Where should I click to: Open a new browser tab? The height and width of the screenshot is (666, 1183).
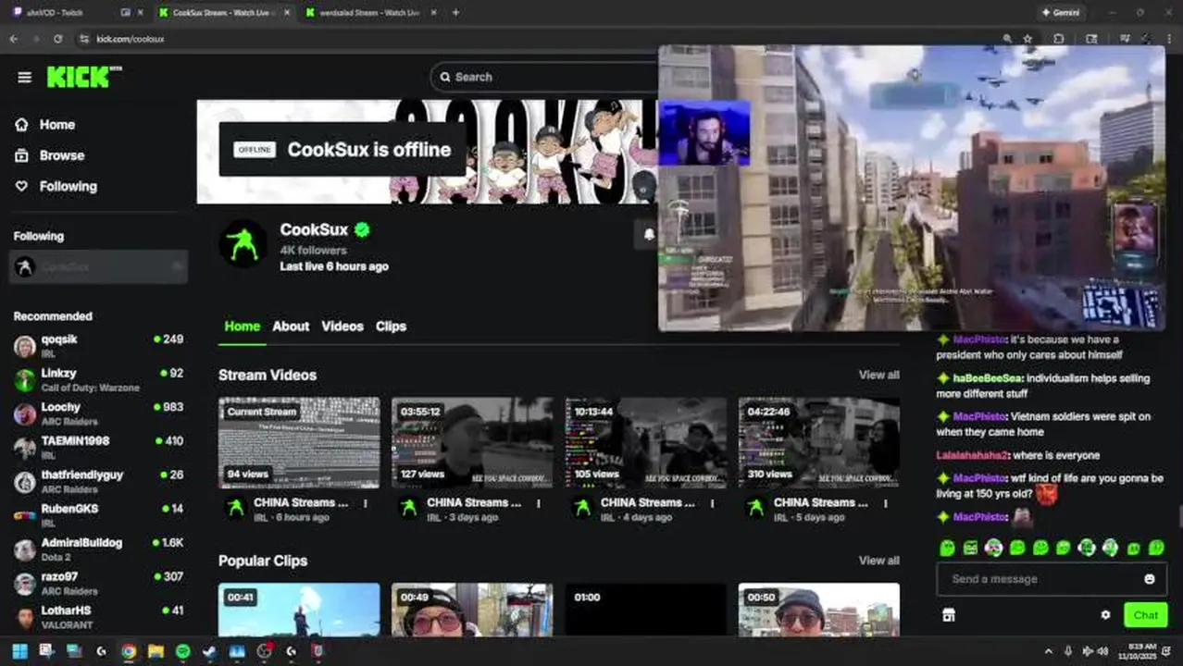455,13
